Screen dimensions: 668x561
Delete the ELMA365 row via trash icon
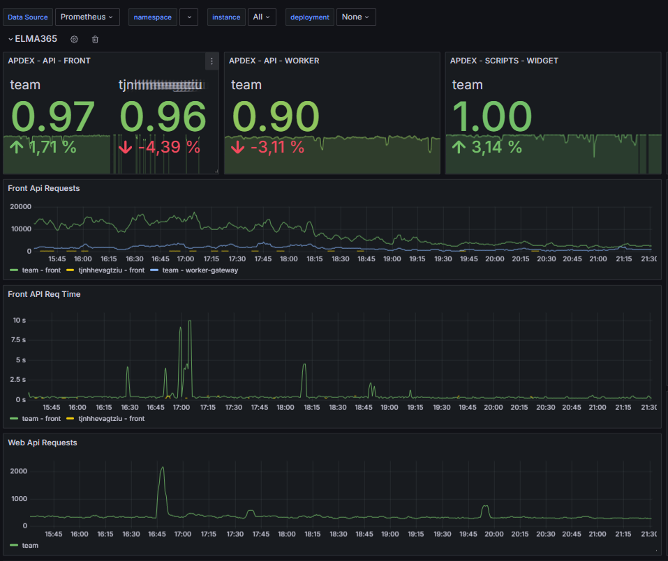[95, 39]
